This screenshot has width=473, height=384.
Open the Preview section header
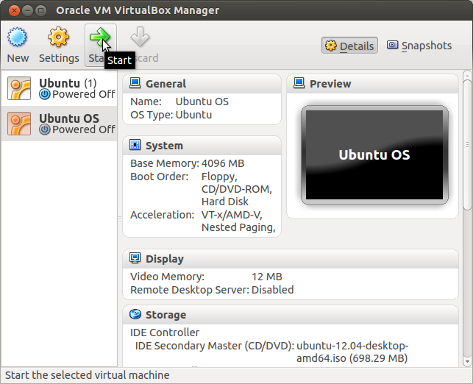pos(372,84)
